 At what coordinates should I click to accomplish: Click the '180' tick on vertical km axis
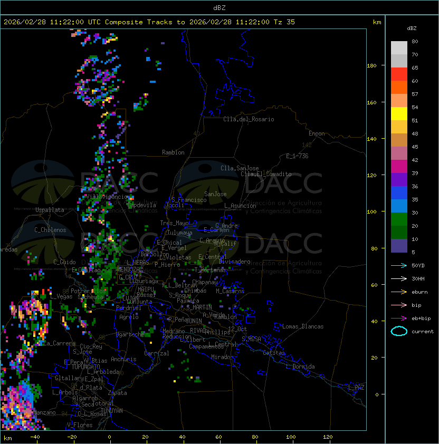[x=371, y=66]
